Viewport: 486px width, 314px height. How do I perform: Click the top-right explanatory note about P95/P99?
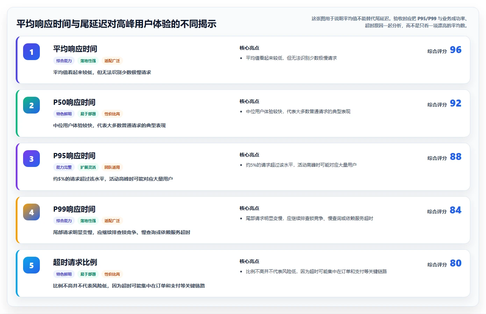tap(390, 22)
